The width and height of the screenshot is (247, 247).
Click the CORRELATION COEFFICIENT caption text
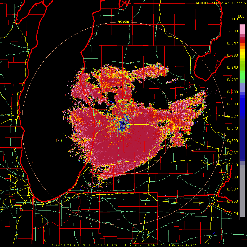(81, 245)
